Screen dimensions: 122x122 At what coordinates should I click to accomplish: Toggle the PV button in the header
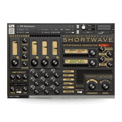(x=113, y=32)
